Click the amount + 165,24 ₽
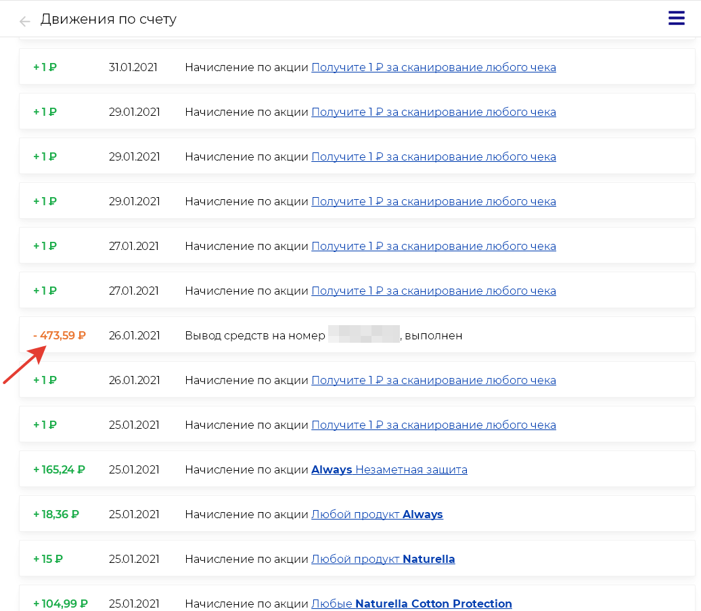The width and height of the screenshot is (701, 611). point(59,469)
